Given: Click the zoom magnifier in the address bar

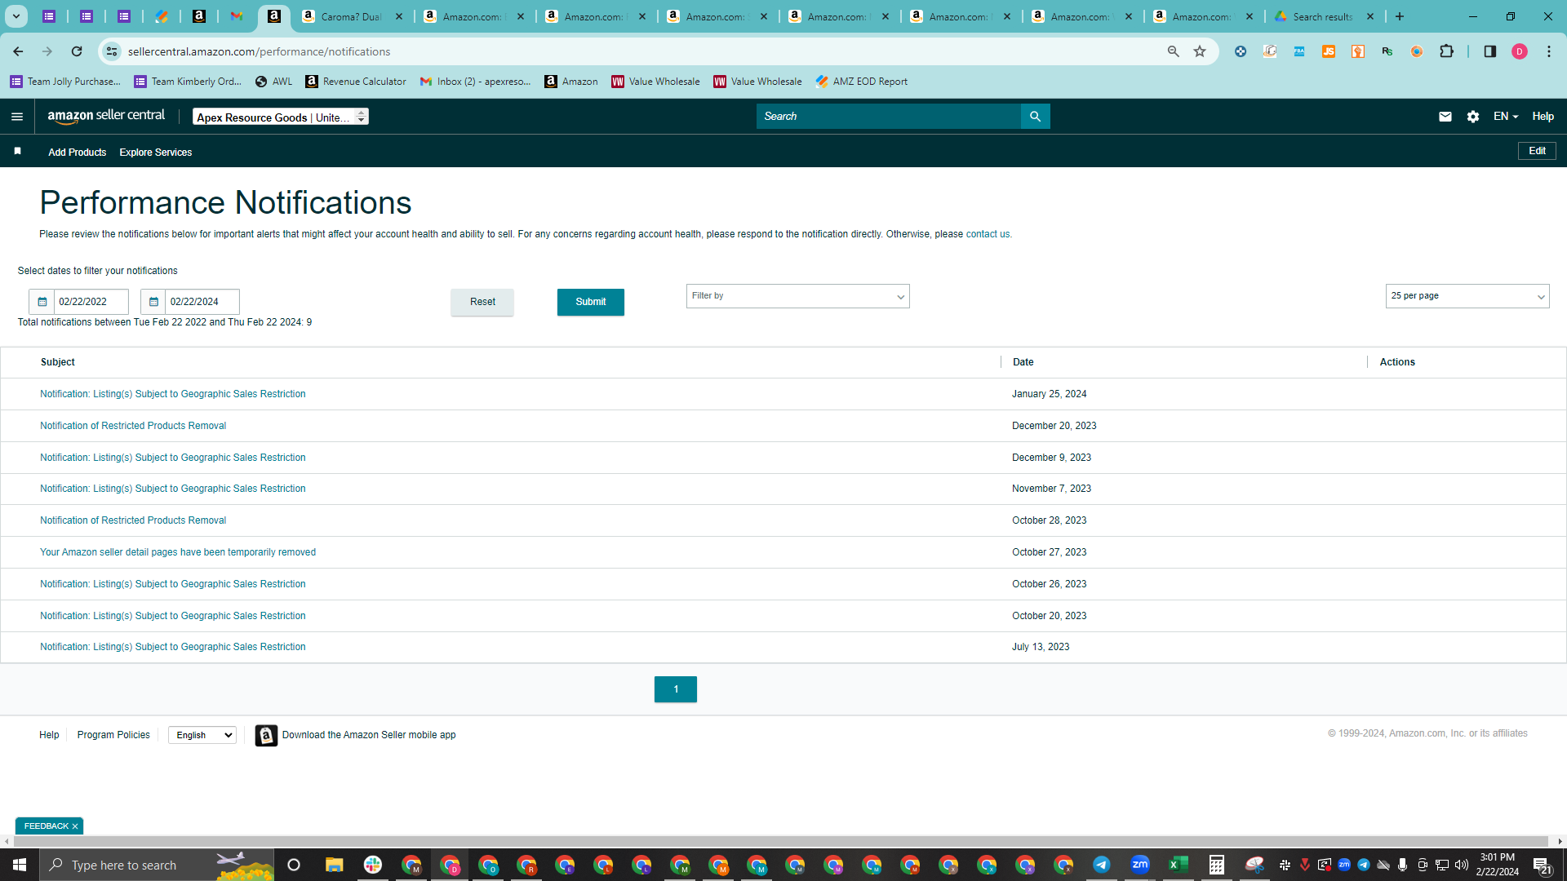Looking at the screenshot, I should (x=1173, y=51).
